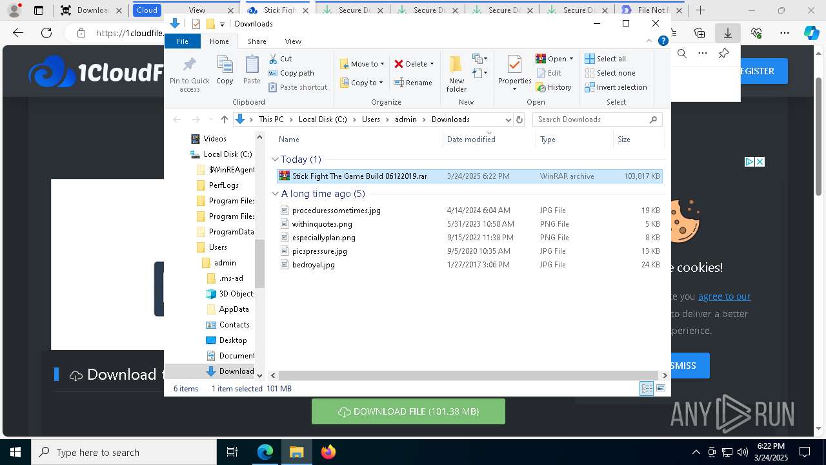826x465 pixels.
Task: Click the Explorer help question mark icon
Action: pos(663,41)
